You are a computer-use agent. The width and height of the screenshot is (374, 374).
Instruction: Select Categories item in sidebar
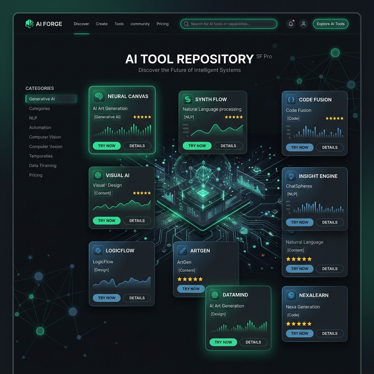39,108
